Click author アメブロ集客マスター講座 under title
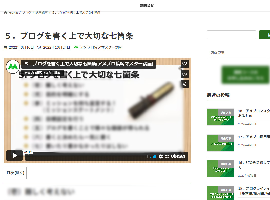Image resolution: width=270 pixels, height=200 pixels. tap(101, 47)
